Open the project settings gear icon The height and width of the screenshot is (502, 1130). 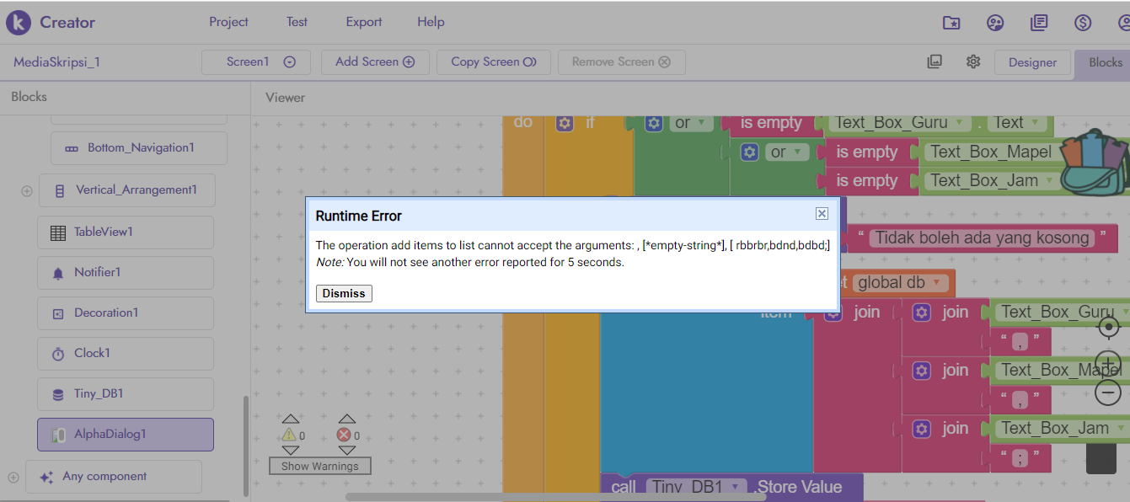click(x=973, y=61)
